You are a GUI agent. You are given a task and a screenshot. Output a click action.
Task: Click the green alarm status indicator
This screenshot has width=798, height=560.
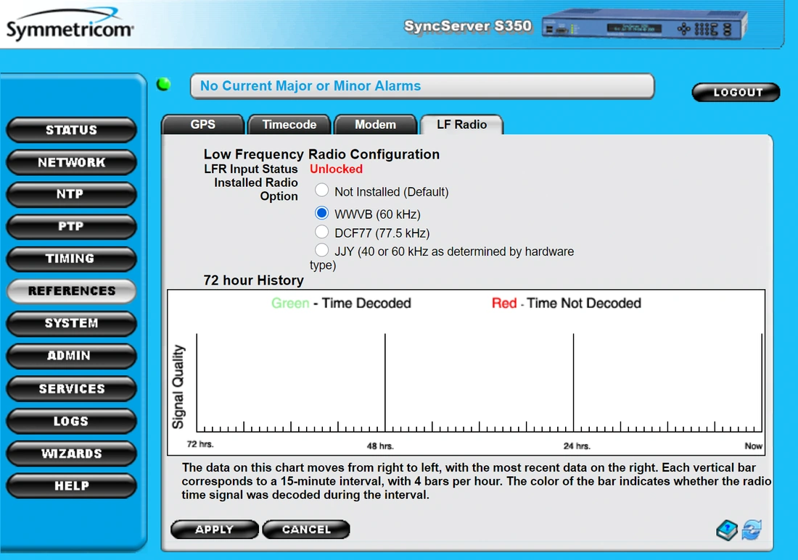164,84
